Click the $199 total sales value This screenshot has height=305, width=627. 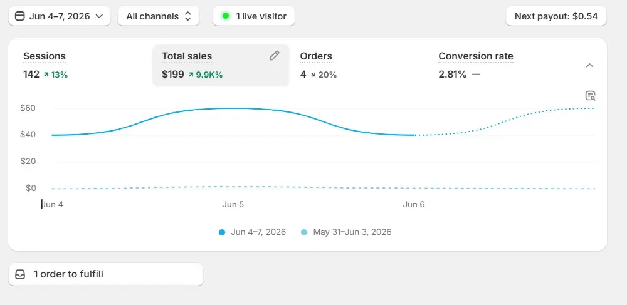(x=173, y=75)
